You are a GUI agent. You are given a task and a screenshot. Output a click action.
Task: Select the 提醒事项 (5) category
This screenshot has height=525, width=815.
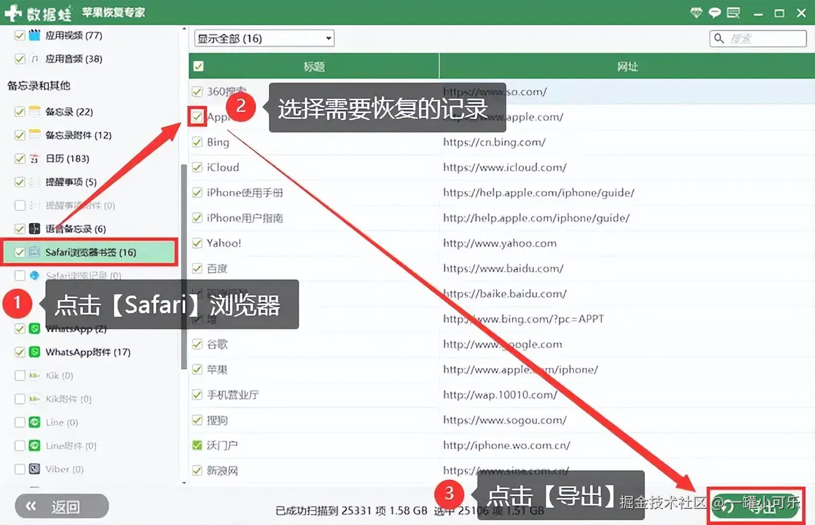[x=70, y=182]
